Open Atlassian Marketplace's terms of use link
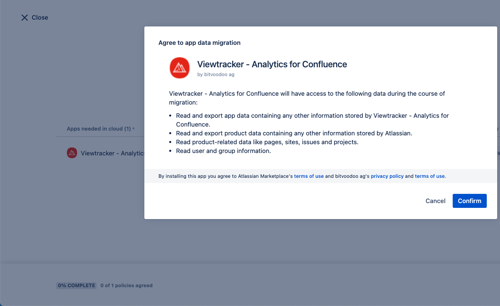This screenshot has height=306, width=500. pos(309,176)
